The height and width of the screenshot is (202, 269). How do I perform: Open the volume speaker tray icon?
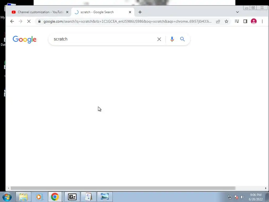point(242,197)
